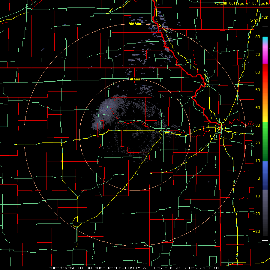Click the 20 value on the dBZ scale
Screen dimensions: 270x270
click(258, 143)
